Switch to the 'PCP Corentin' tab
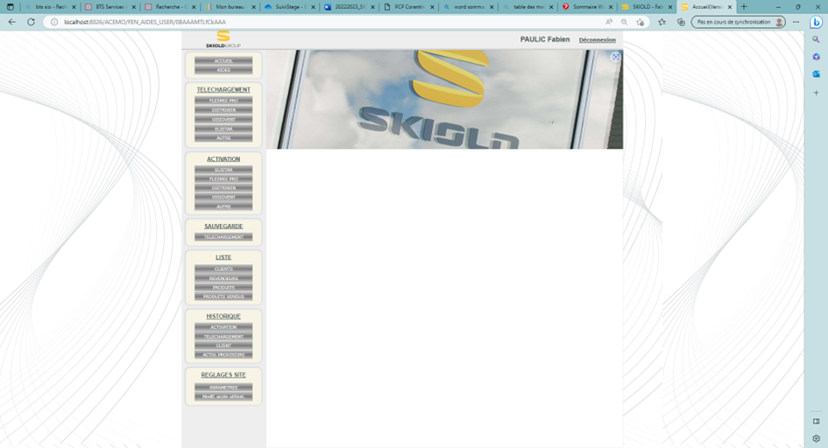 (x=409, y=7)
